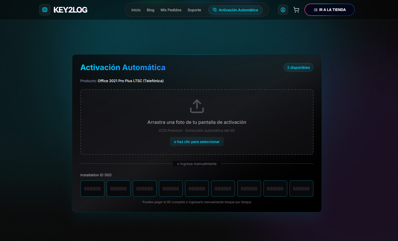Select Activación Automática nav pill
Viewport: 398px width, 241px height.
(235, 10)
